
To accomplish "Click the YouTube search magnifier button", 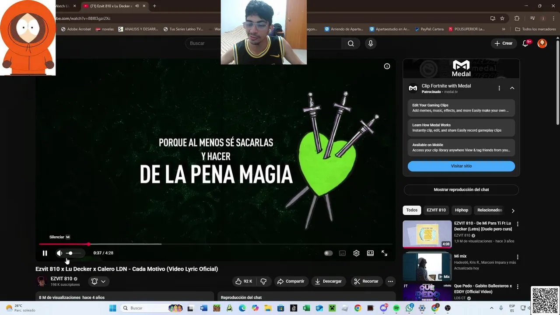I will pos(350,43).
